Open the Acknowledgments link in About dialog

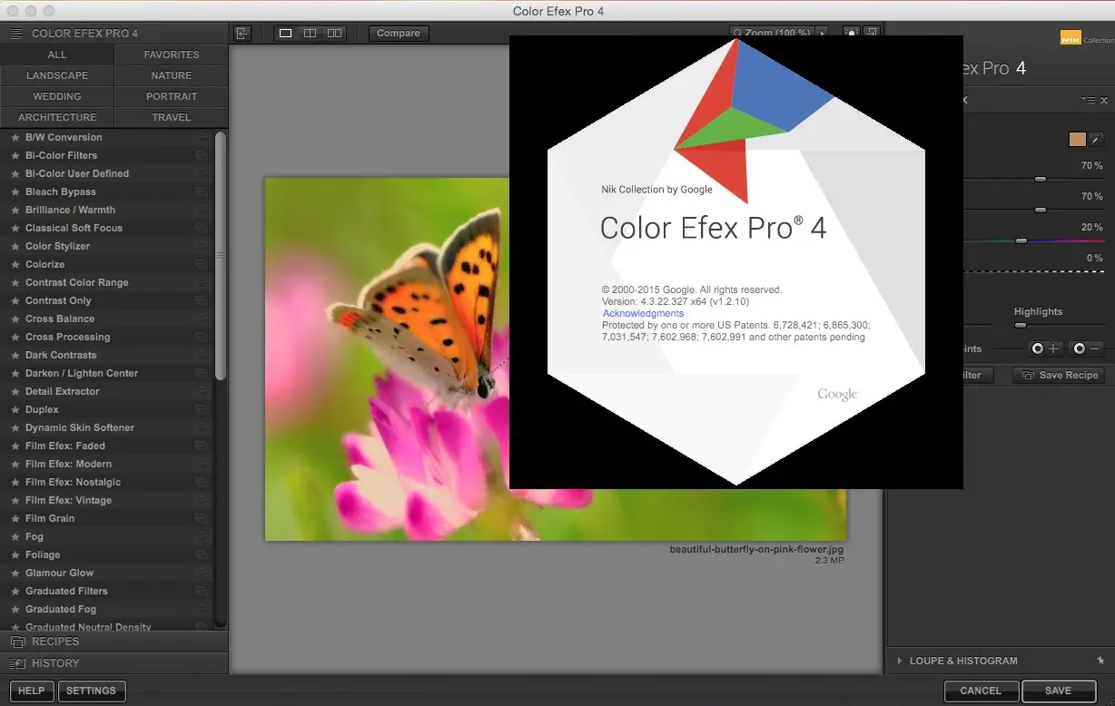[x=643, y=313]
